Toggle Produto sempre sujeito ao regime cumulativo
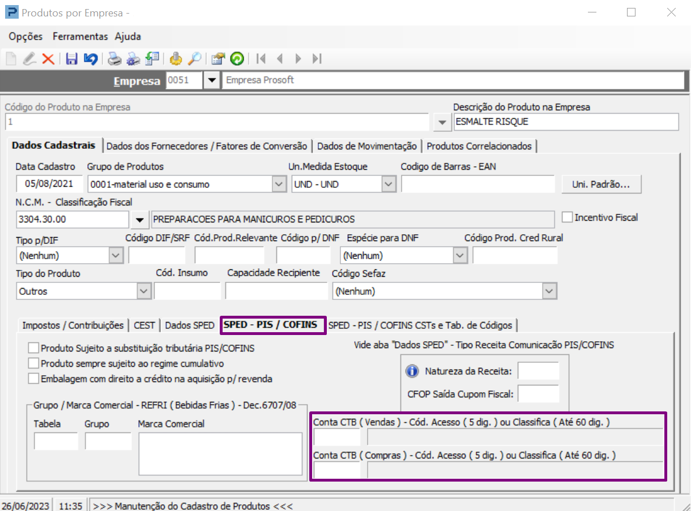691x511 pixels. point(34,363)
